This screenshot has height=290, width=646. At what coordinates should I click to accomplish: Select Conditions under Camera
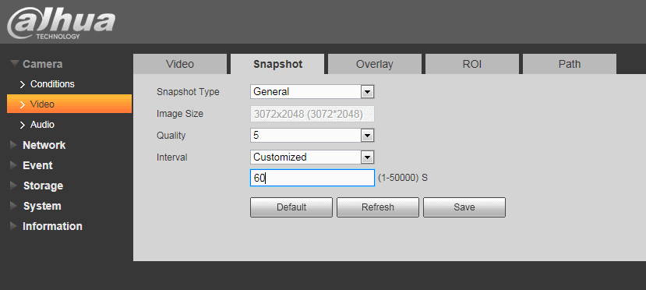[x=52, y=84]
